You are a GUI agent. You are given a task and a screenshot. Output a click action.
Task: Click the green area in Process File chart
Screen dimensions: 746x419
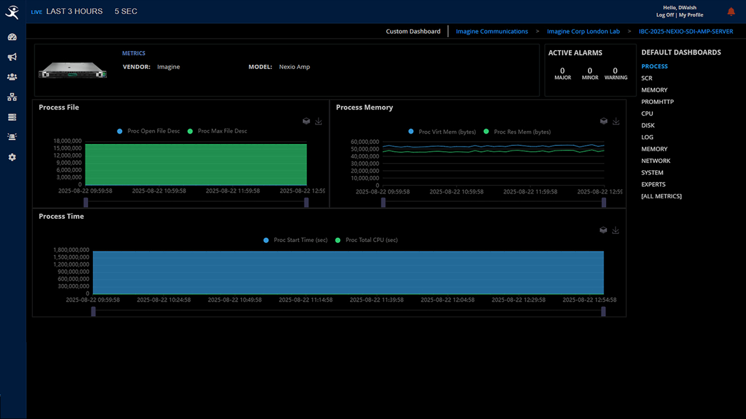pos(196,164)
